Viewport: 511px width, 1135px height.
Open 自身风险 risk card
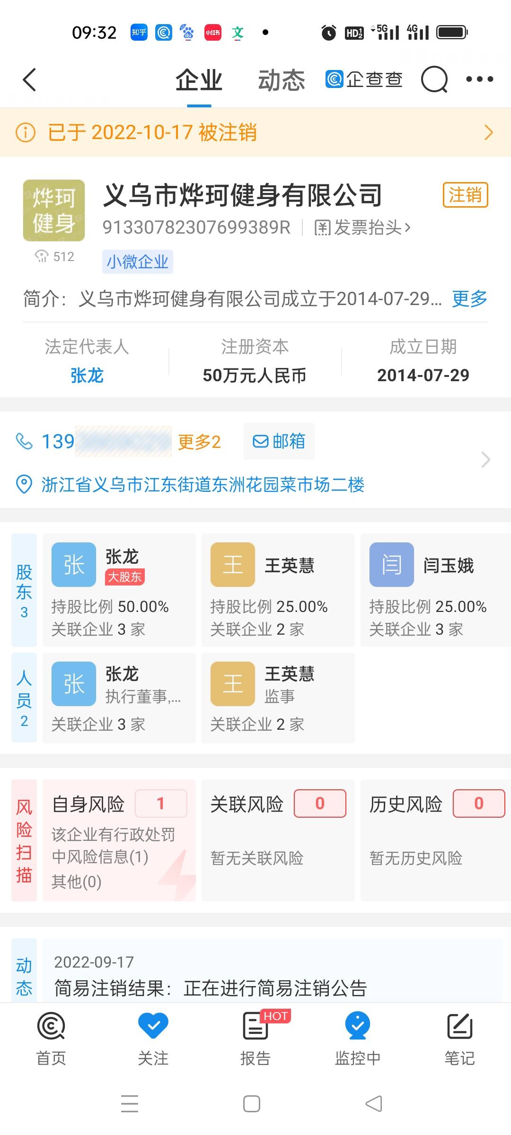pos(119,840)
